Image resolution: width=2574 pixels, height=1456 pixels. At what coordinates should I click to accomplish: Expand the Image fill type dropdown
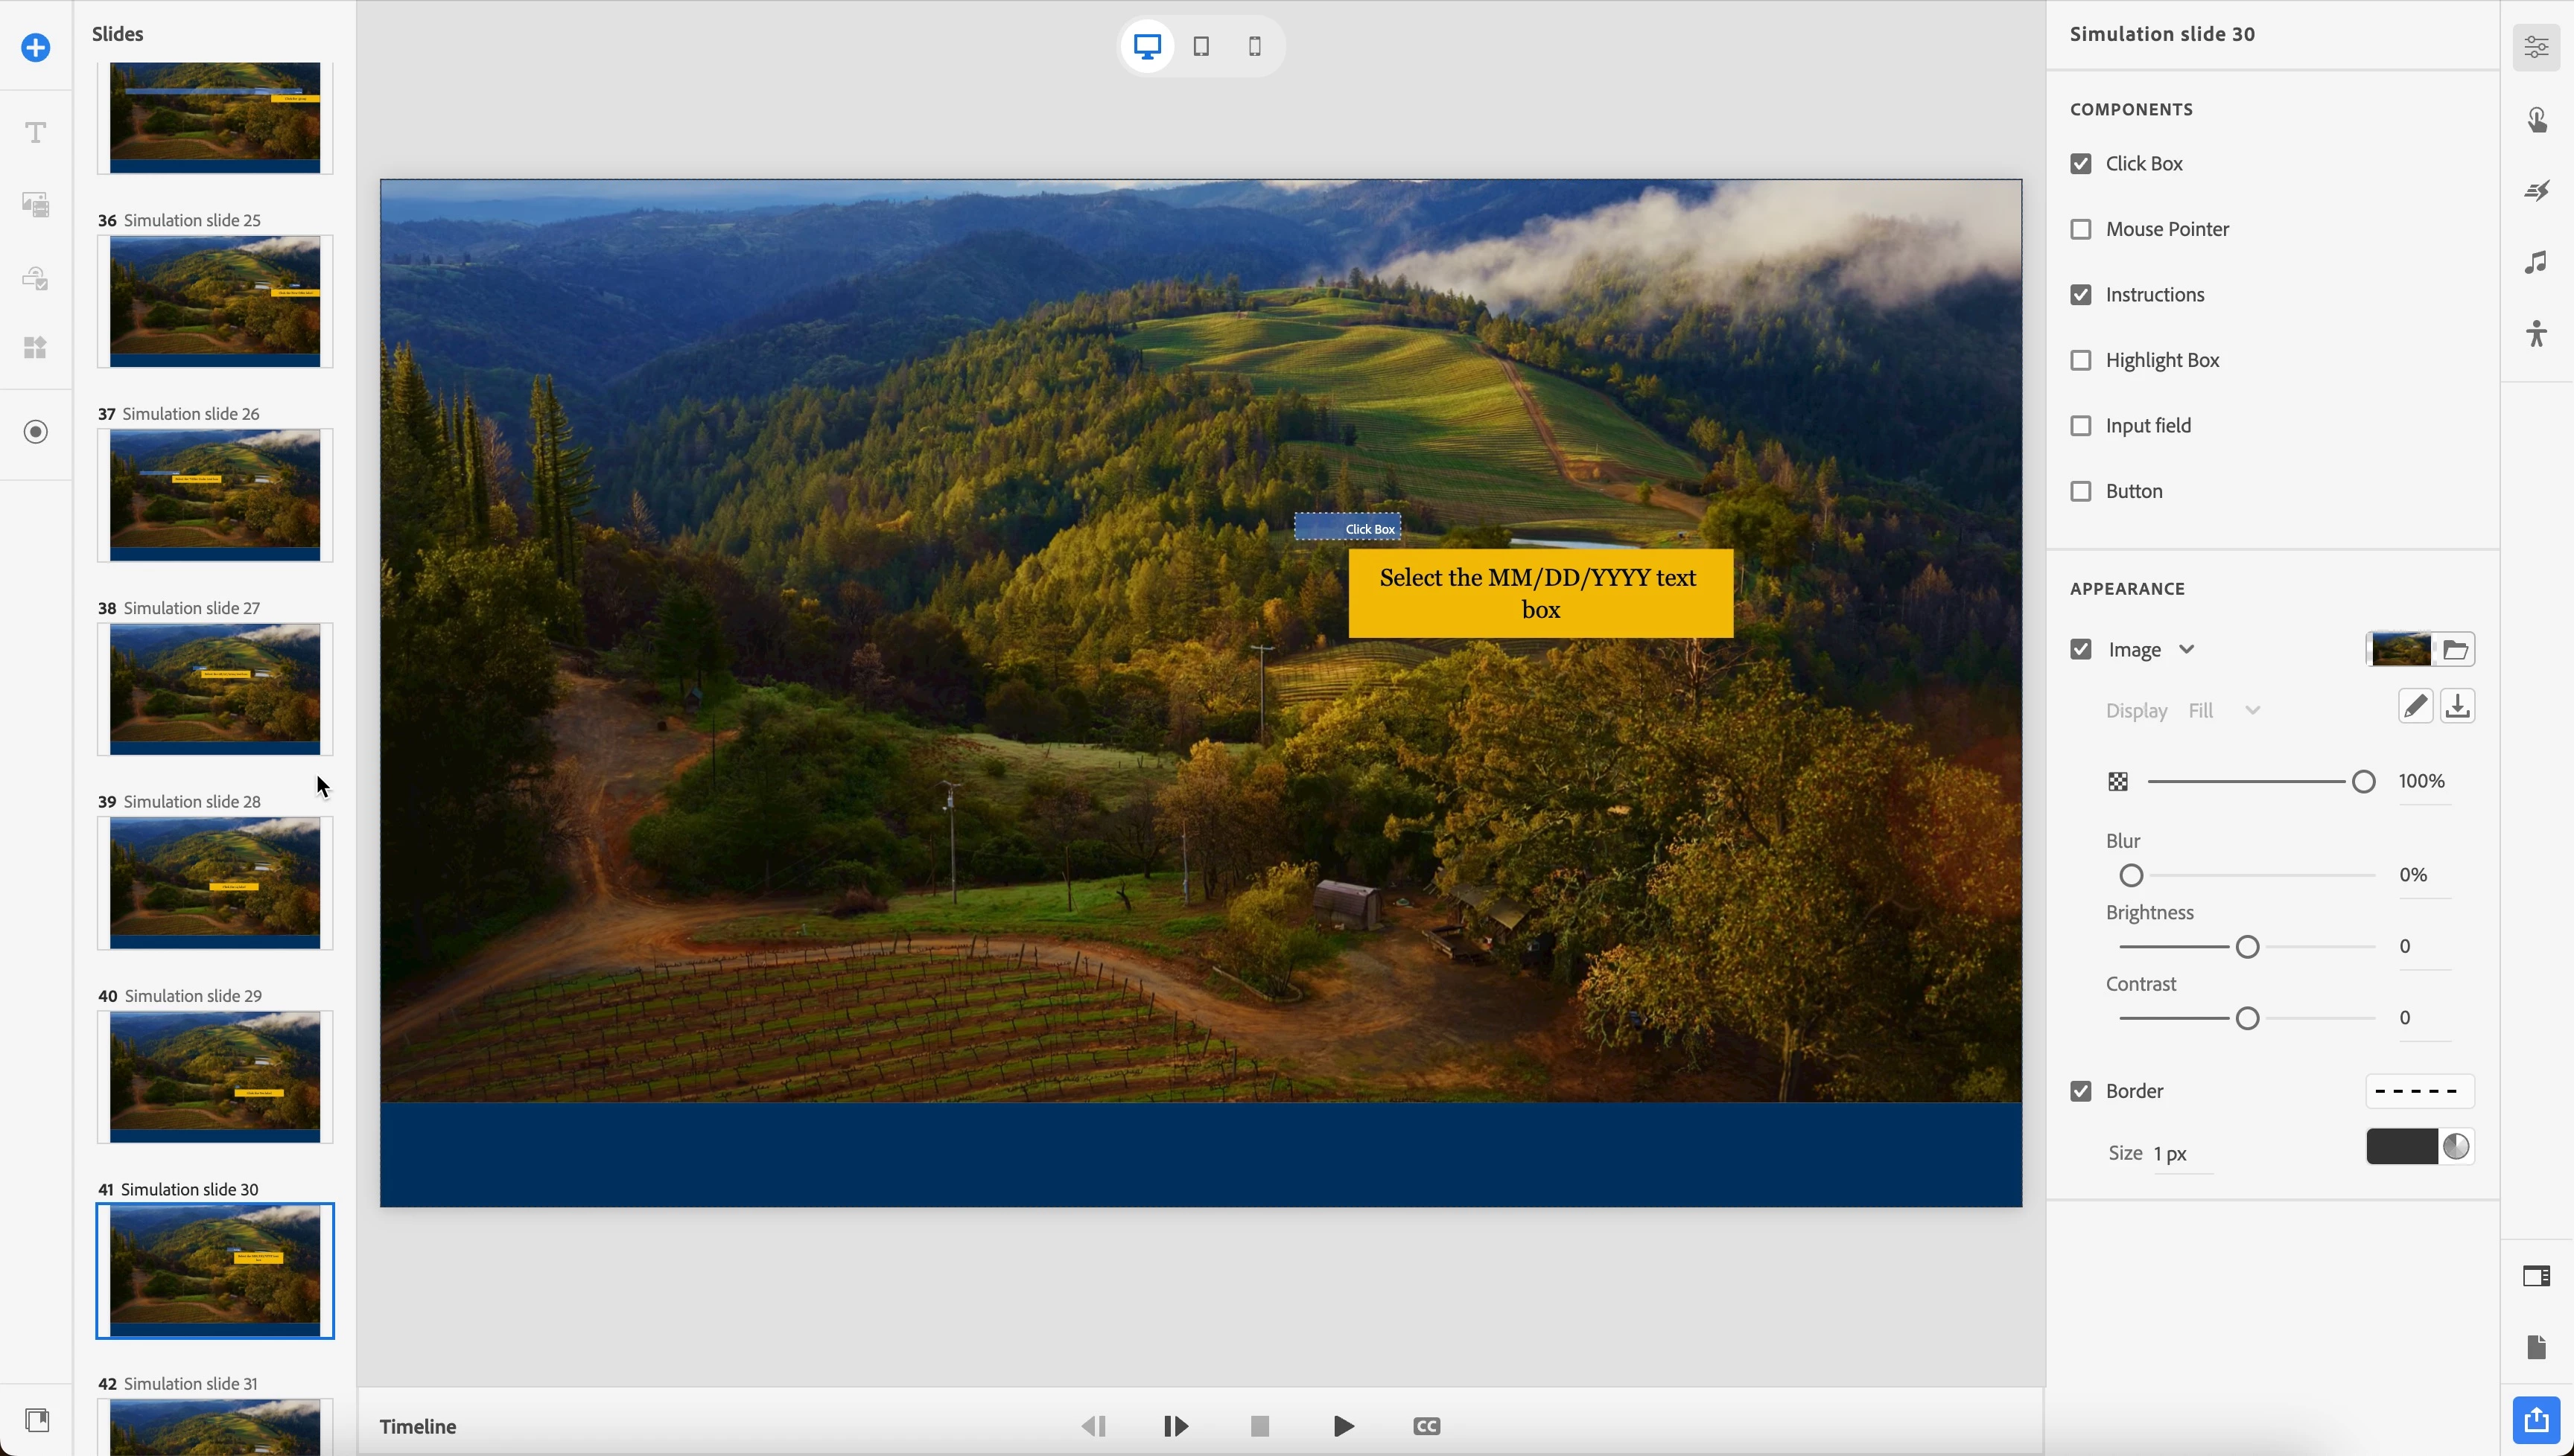coord(2187,650)
